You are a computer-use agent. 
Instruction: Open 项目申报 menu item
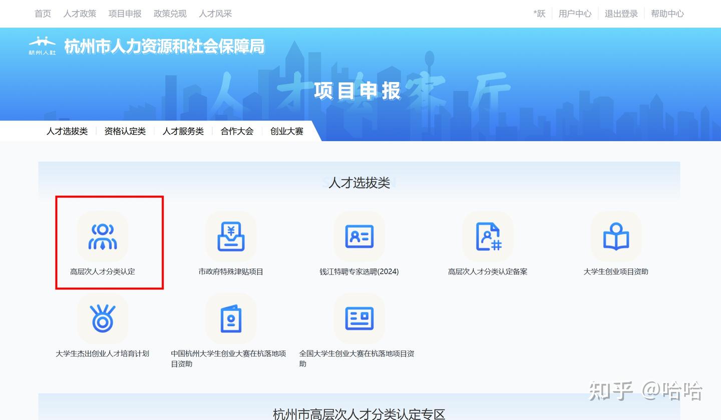125,13
